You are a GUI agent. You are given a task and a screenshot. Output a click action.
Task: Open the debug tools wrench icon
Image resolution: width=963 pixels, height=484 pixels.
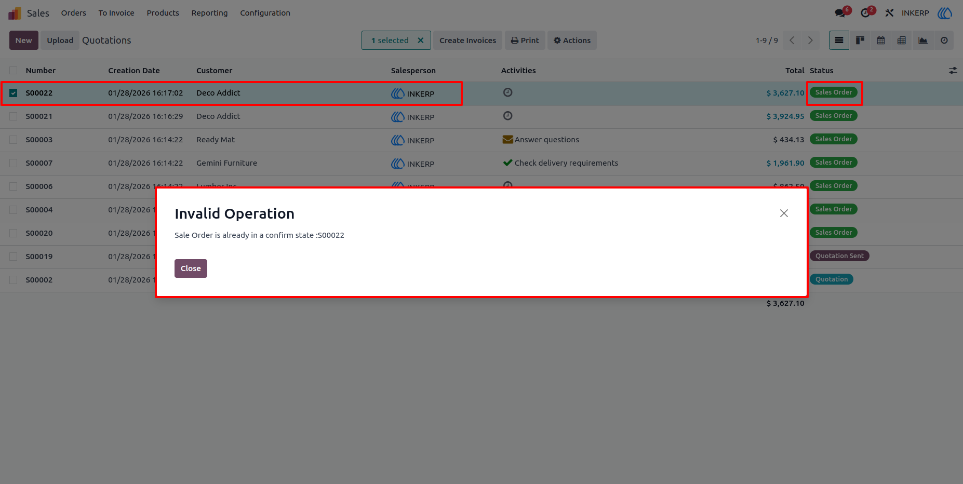pyautogui.click(x=889, y=13)
